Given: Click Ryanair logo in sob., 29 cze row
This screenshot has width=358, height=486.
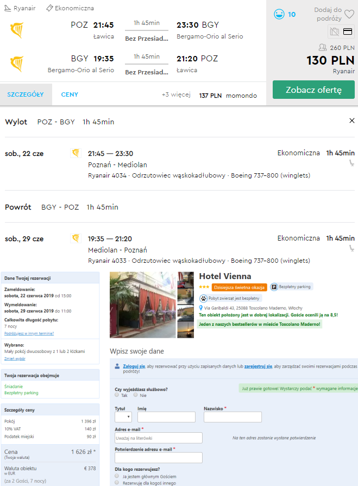Looking at the screenshot, I should coord(76,238).
